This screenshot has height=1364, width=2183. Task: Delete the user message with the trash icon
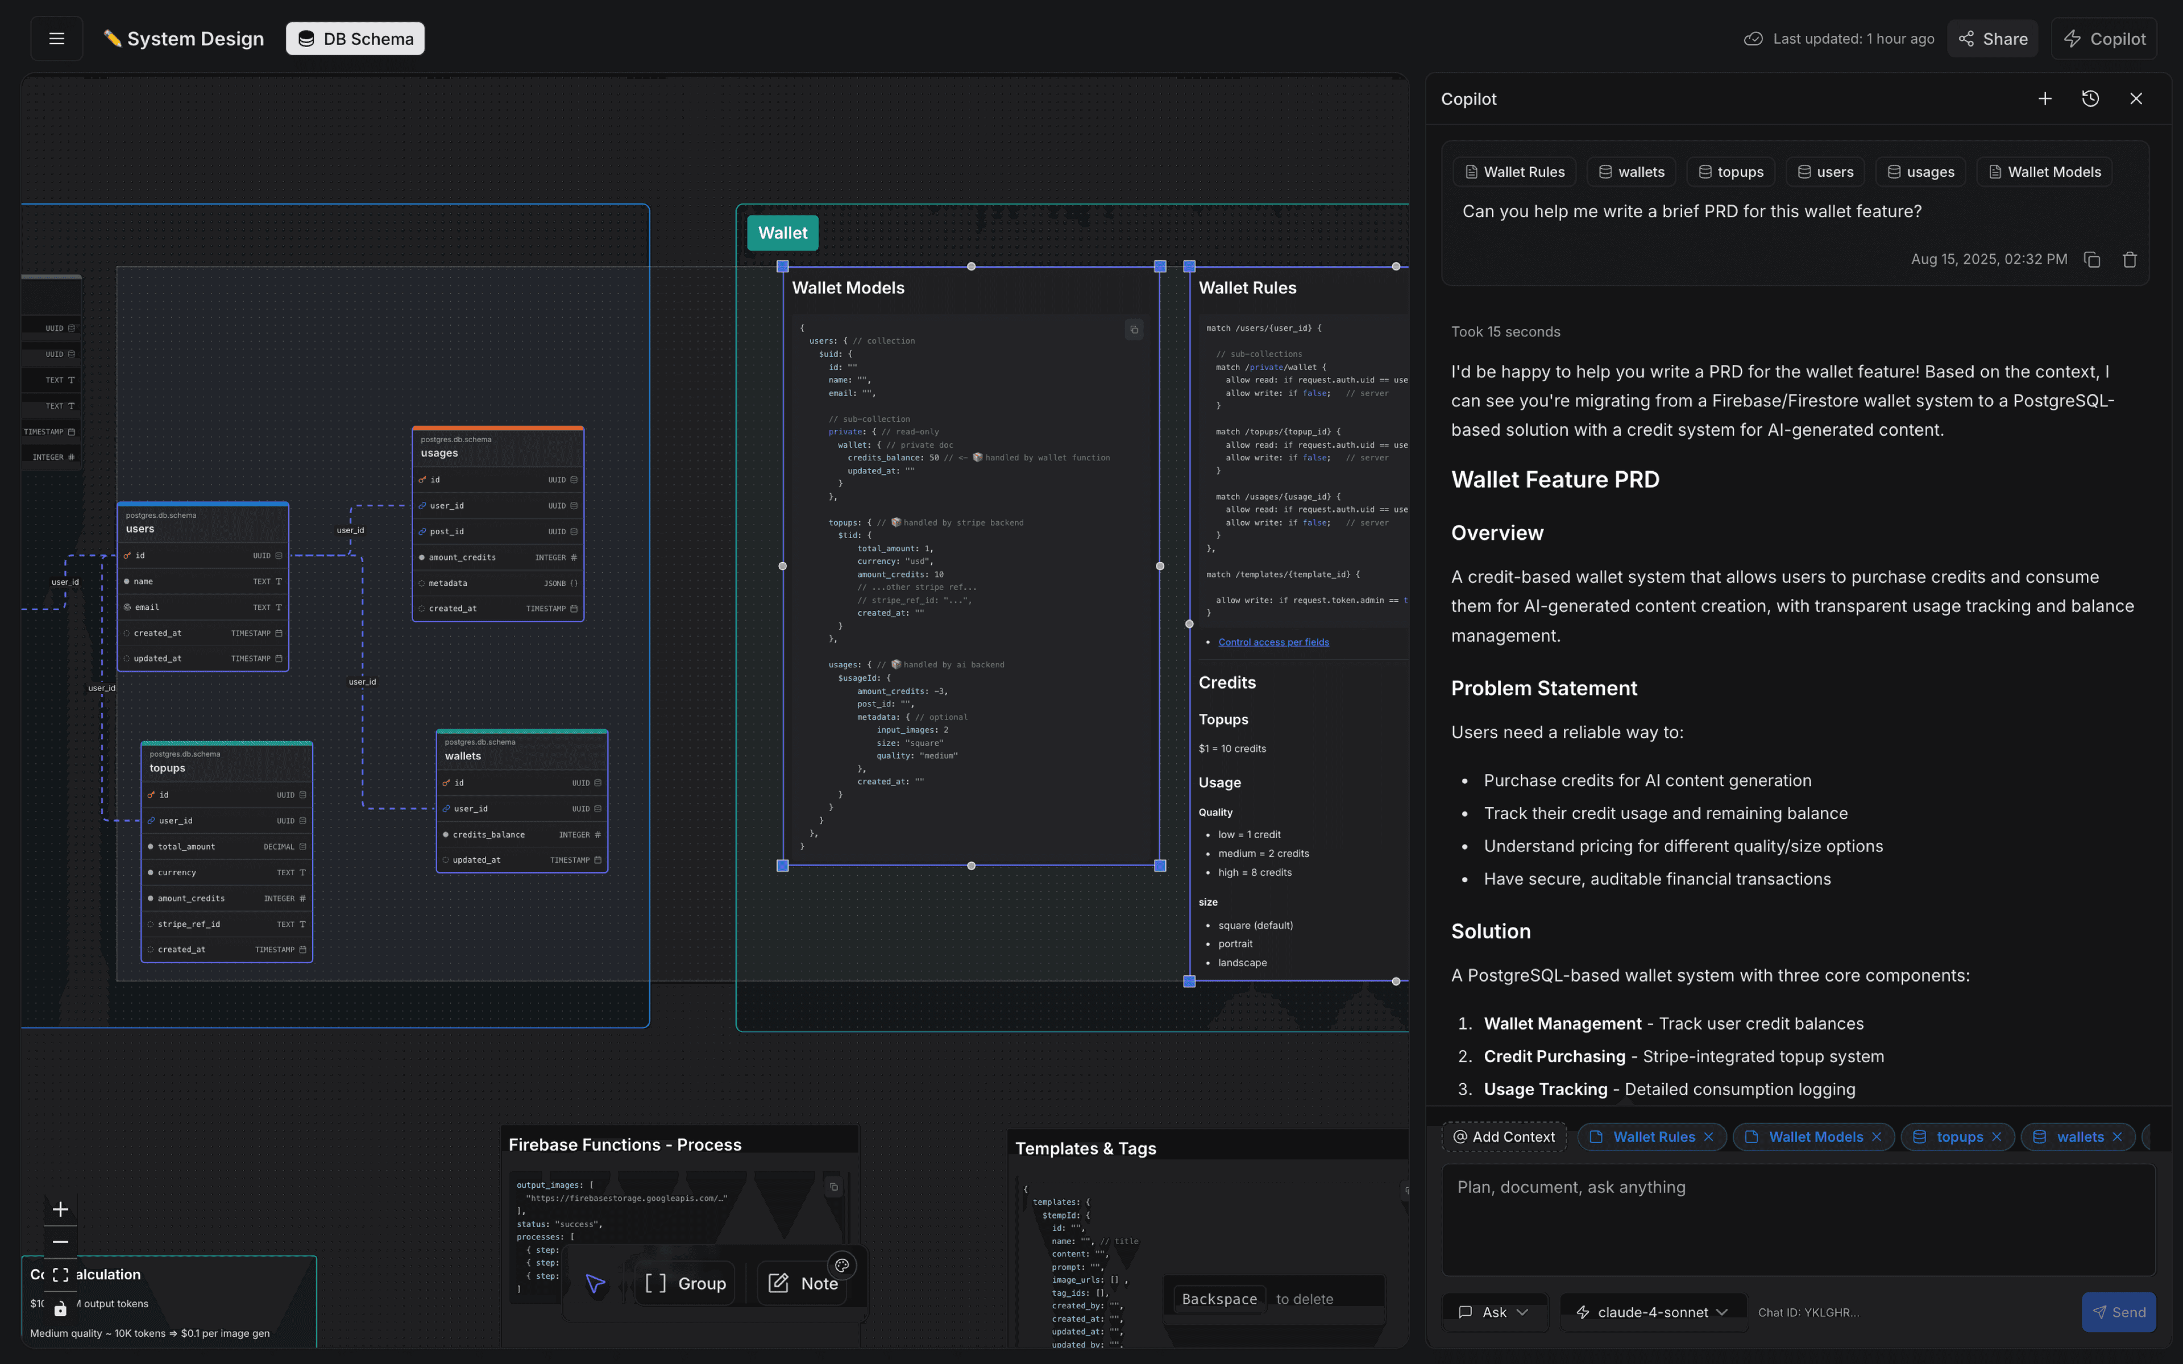point(2129,259)
